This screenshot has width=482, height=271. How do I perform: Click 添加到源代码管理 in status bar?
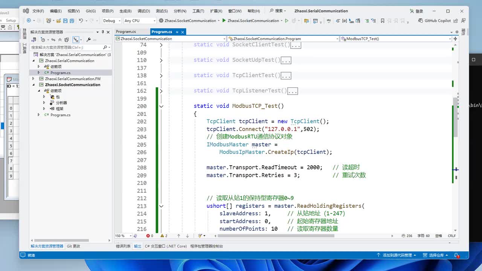(x=396, y=255)
